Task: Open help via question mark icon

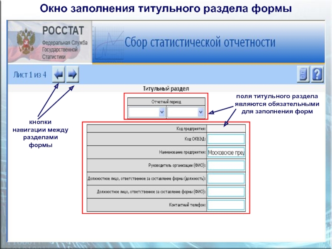Action: pyautogui.click(x=317, y=74)
